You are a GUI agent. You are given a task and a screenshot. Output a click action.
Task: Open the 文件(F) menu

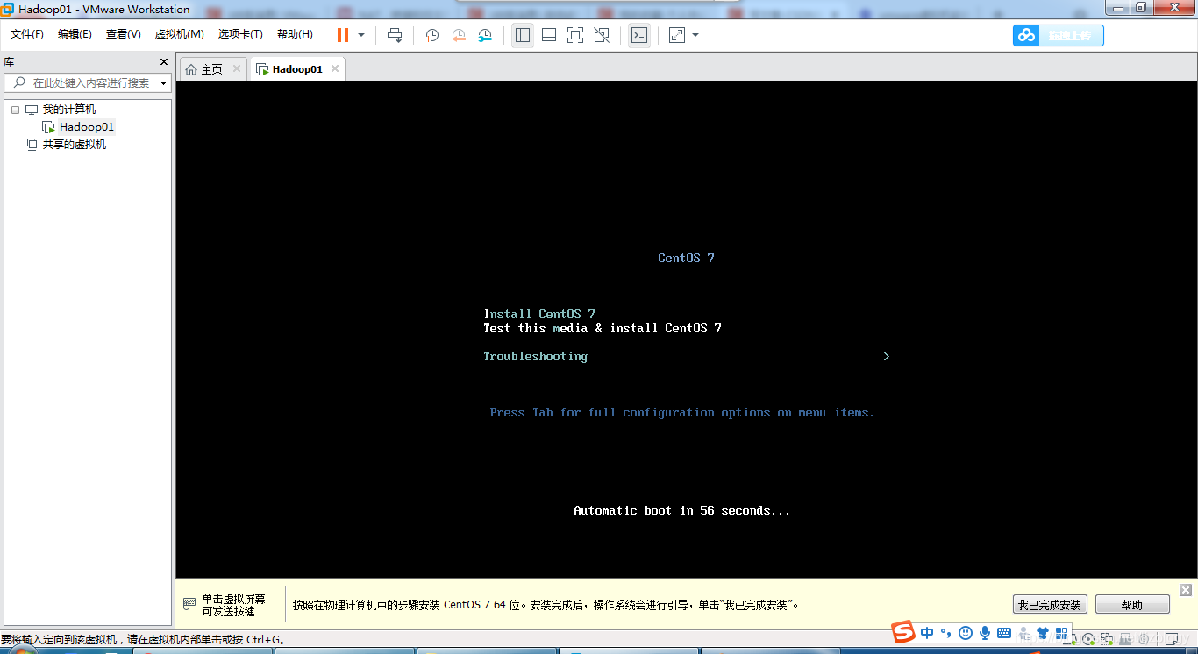[x=27, y=34]
